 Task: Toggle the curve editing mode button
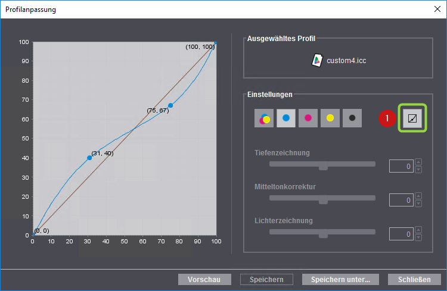click(412, 118)
